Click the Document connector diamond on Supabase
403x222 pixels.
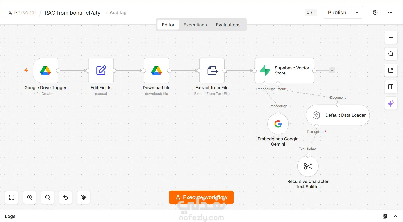[278, 83]
